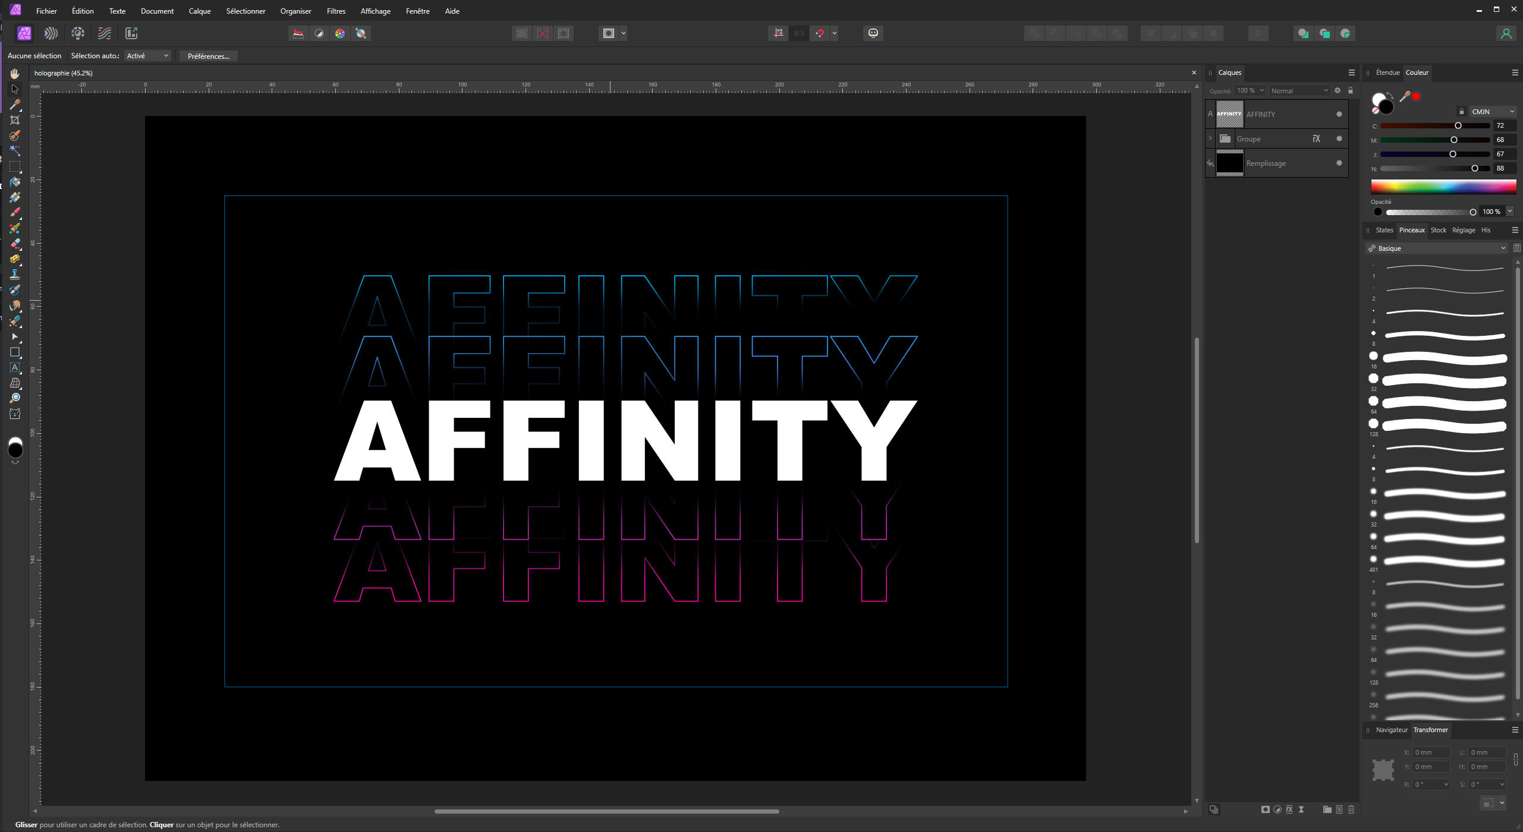This screenshot has height=832, width=1523.
Task: Click the Deselect red-X toolbar icon
Action: click(x=543, y=33)
